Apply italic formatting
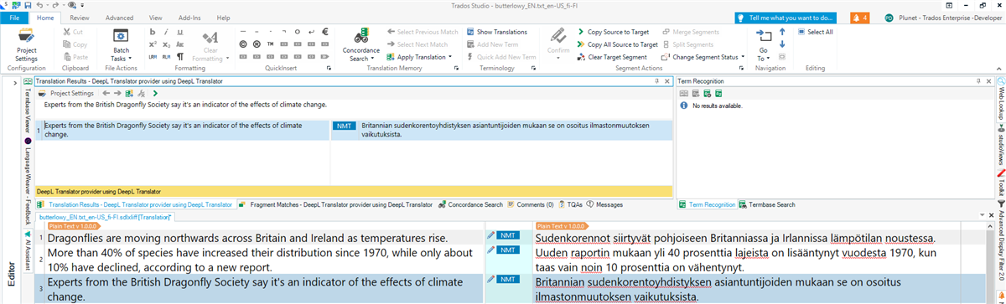 pyautogui.click(x=167, y=32)
